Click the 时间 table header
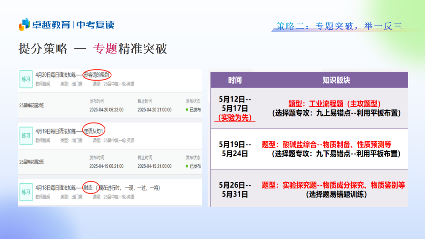The width and height of the screenshot is (425, 239). coord(235,80)
